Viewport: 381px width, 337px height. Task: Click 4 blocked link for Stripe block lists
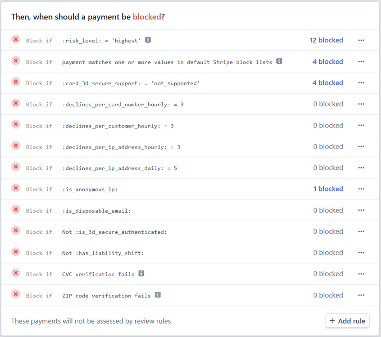[328, 62]
